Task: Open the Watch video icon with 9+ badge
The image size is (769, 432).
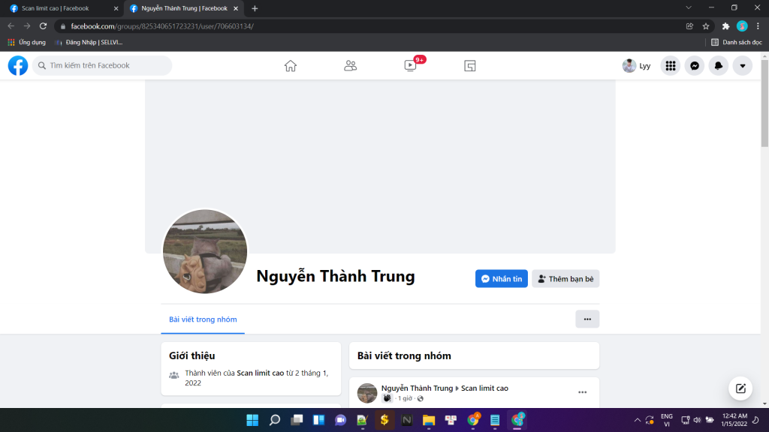Action: [411, 66]
